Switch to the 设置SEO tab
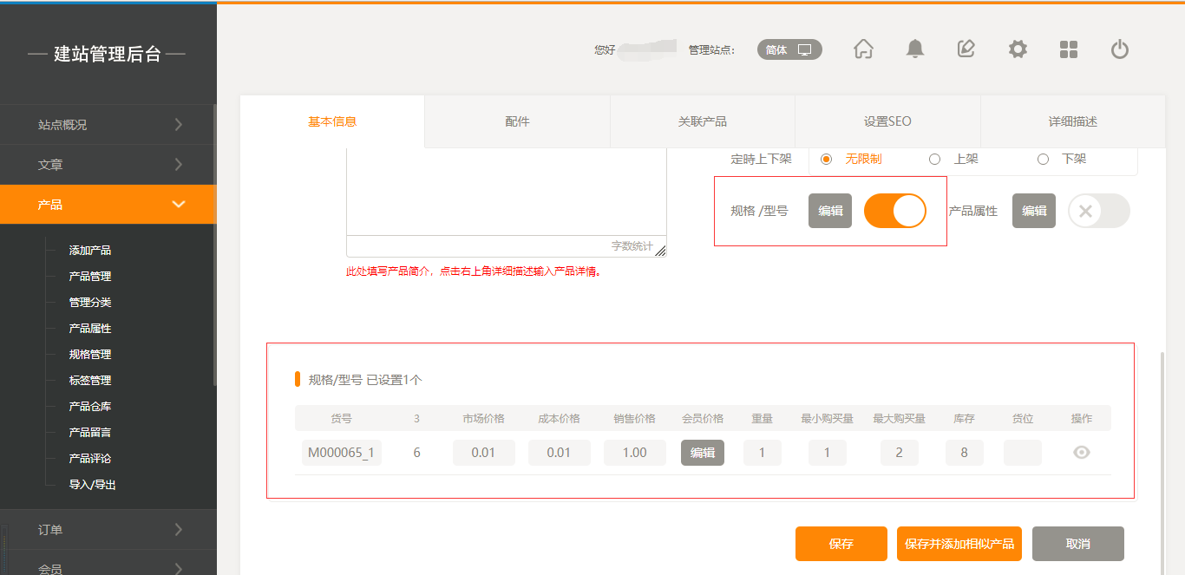The width and height of the screenshot is (1185, 575). (x=887, y=121)
